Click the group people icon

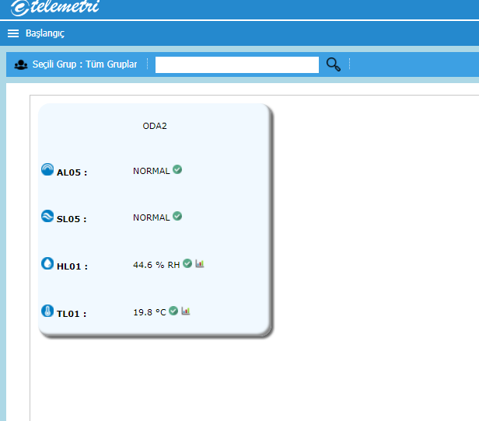(x=21, y=64)
